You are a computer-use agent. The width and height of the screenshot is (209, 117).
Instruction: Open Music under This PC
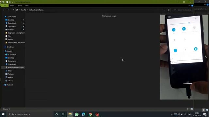(x=10, y=71)
